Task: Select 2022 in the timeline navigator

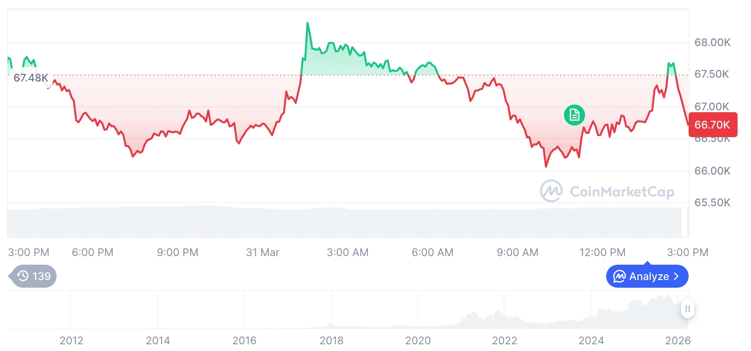Action: click(505, 340)
